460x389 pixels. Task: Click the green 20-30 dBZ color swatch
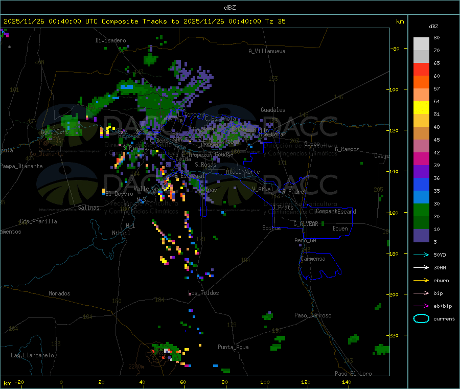click(x=421, y=210)
